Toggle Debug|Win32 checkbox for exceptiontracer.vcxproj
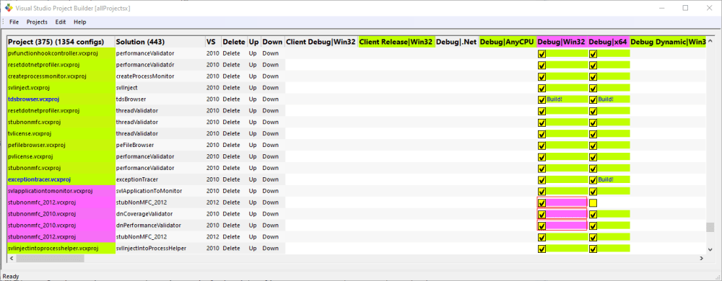This screenshot has height=281, width=722. (541, 179)
